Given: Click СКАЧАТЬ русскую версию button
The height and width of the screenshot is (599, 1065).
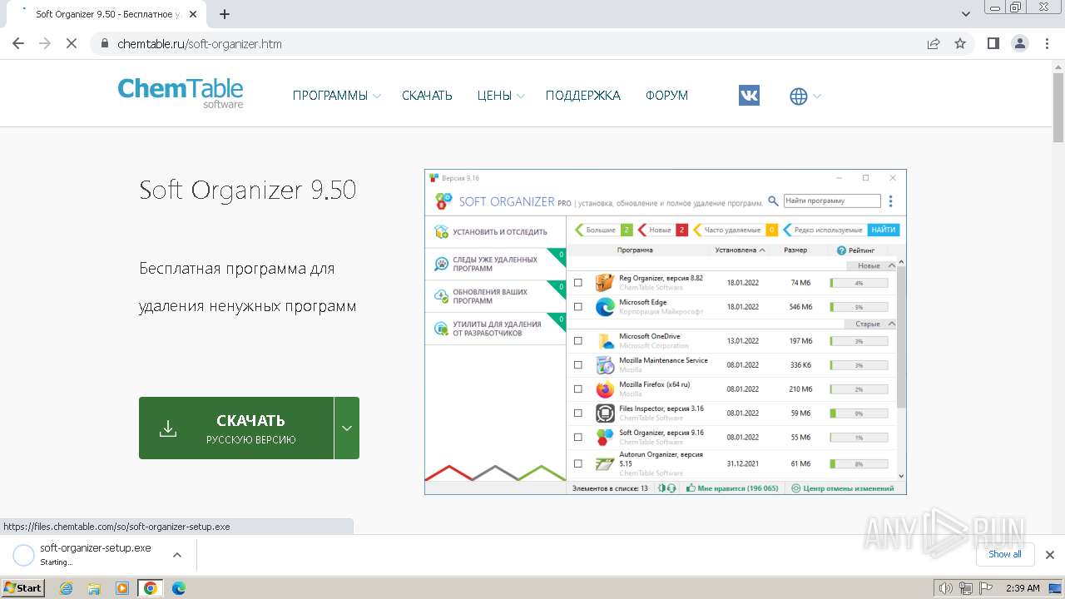Looking at the screenshot, I should pyautogui.click(x=236, y=428).
